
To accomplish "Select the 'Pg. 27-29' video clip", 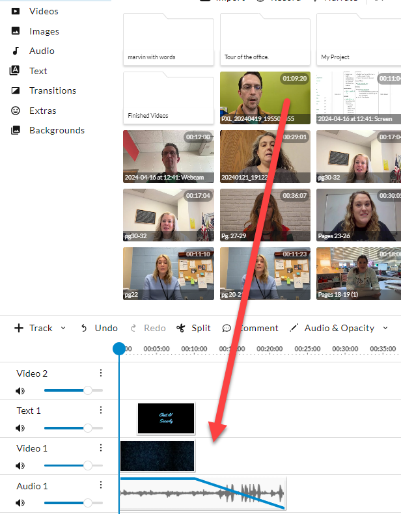I will pyautogui.click(x=265, y=215).
